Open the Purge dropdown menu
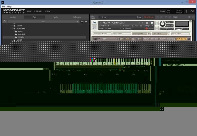 pyautogui.click(x=149, y=26)
